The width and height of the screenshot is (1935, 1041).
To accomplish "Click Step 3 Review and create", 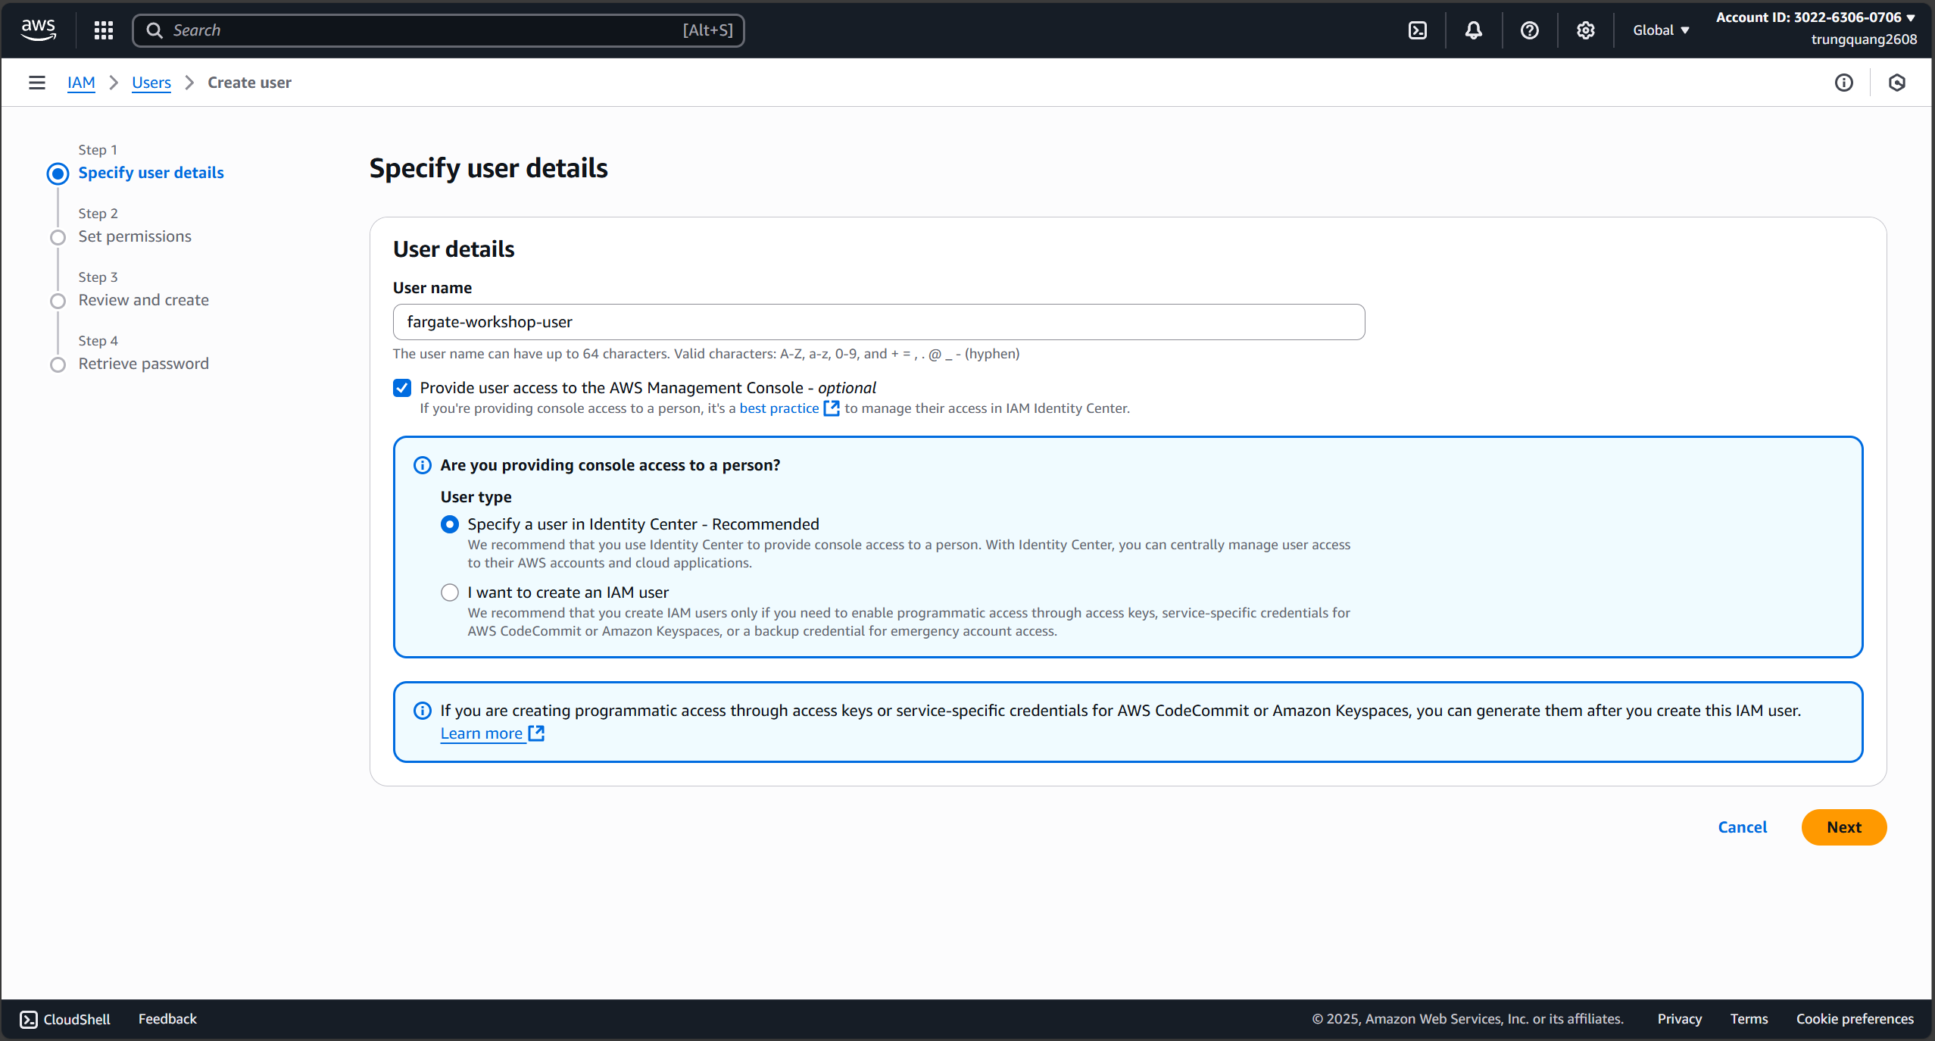I will coord(143,300).
